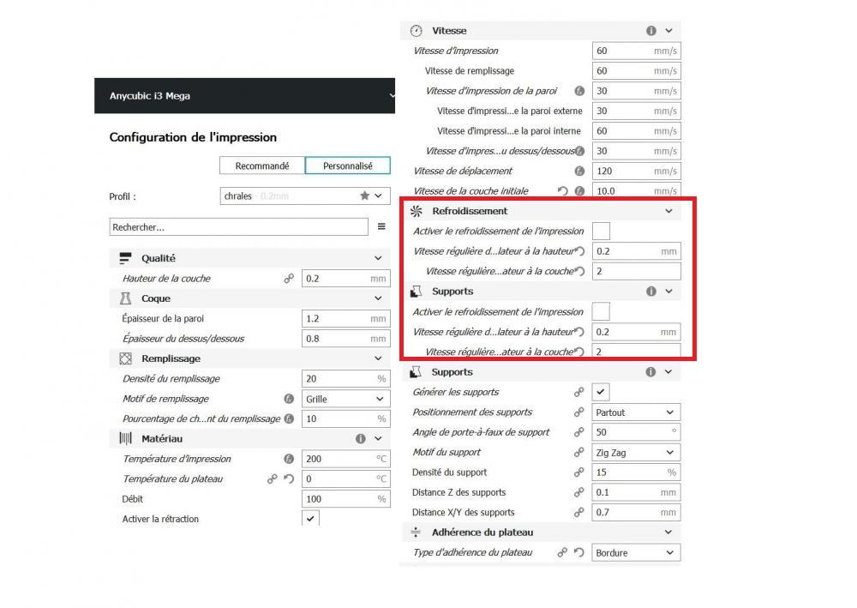
Task: Select the Personnalisé tab
Action: pos(348,166)
